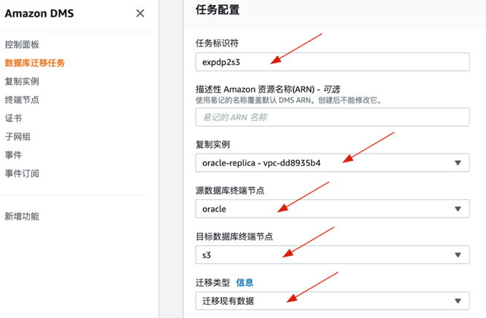Open 复制实例 in the sidebar navigation
Viewport: 486px width, 318px height.
click(x=22, y=82)
